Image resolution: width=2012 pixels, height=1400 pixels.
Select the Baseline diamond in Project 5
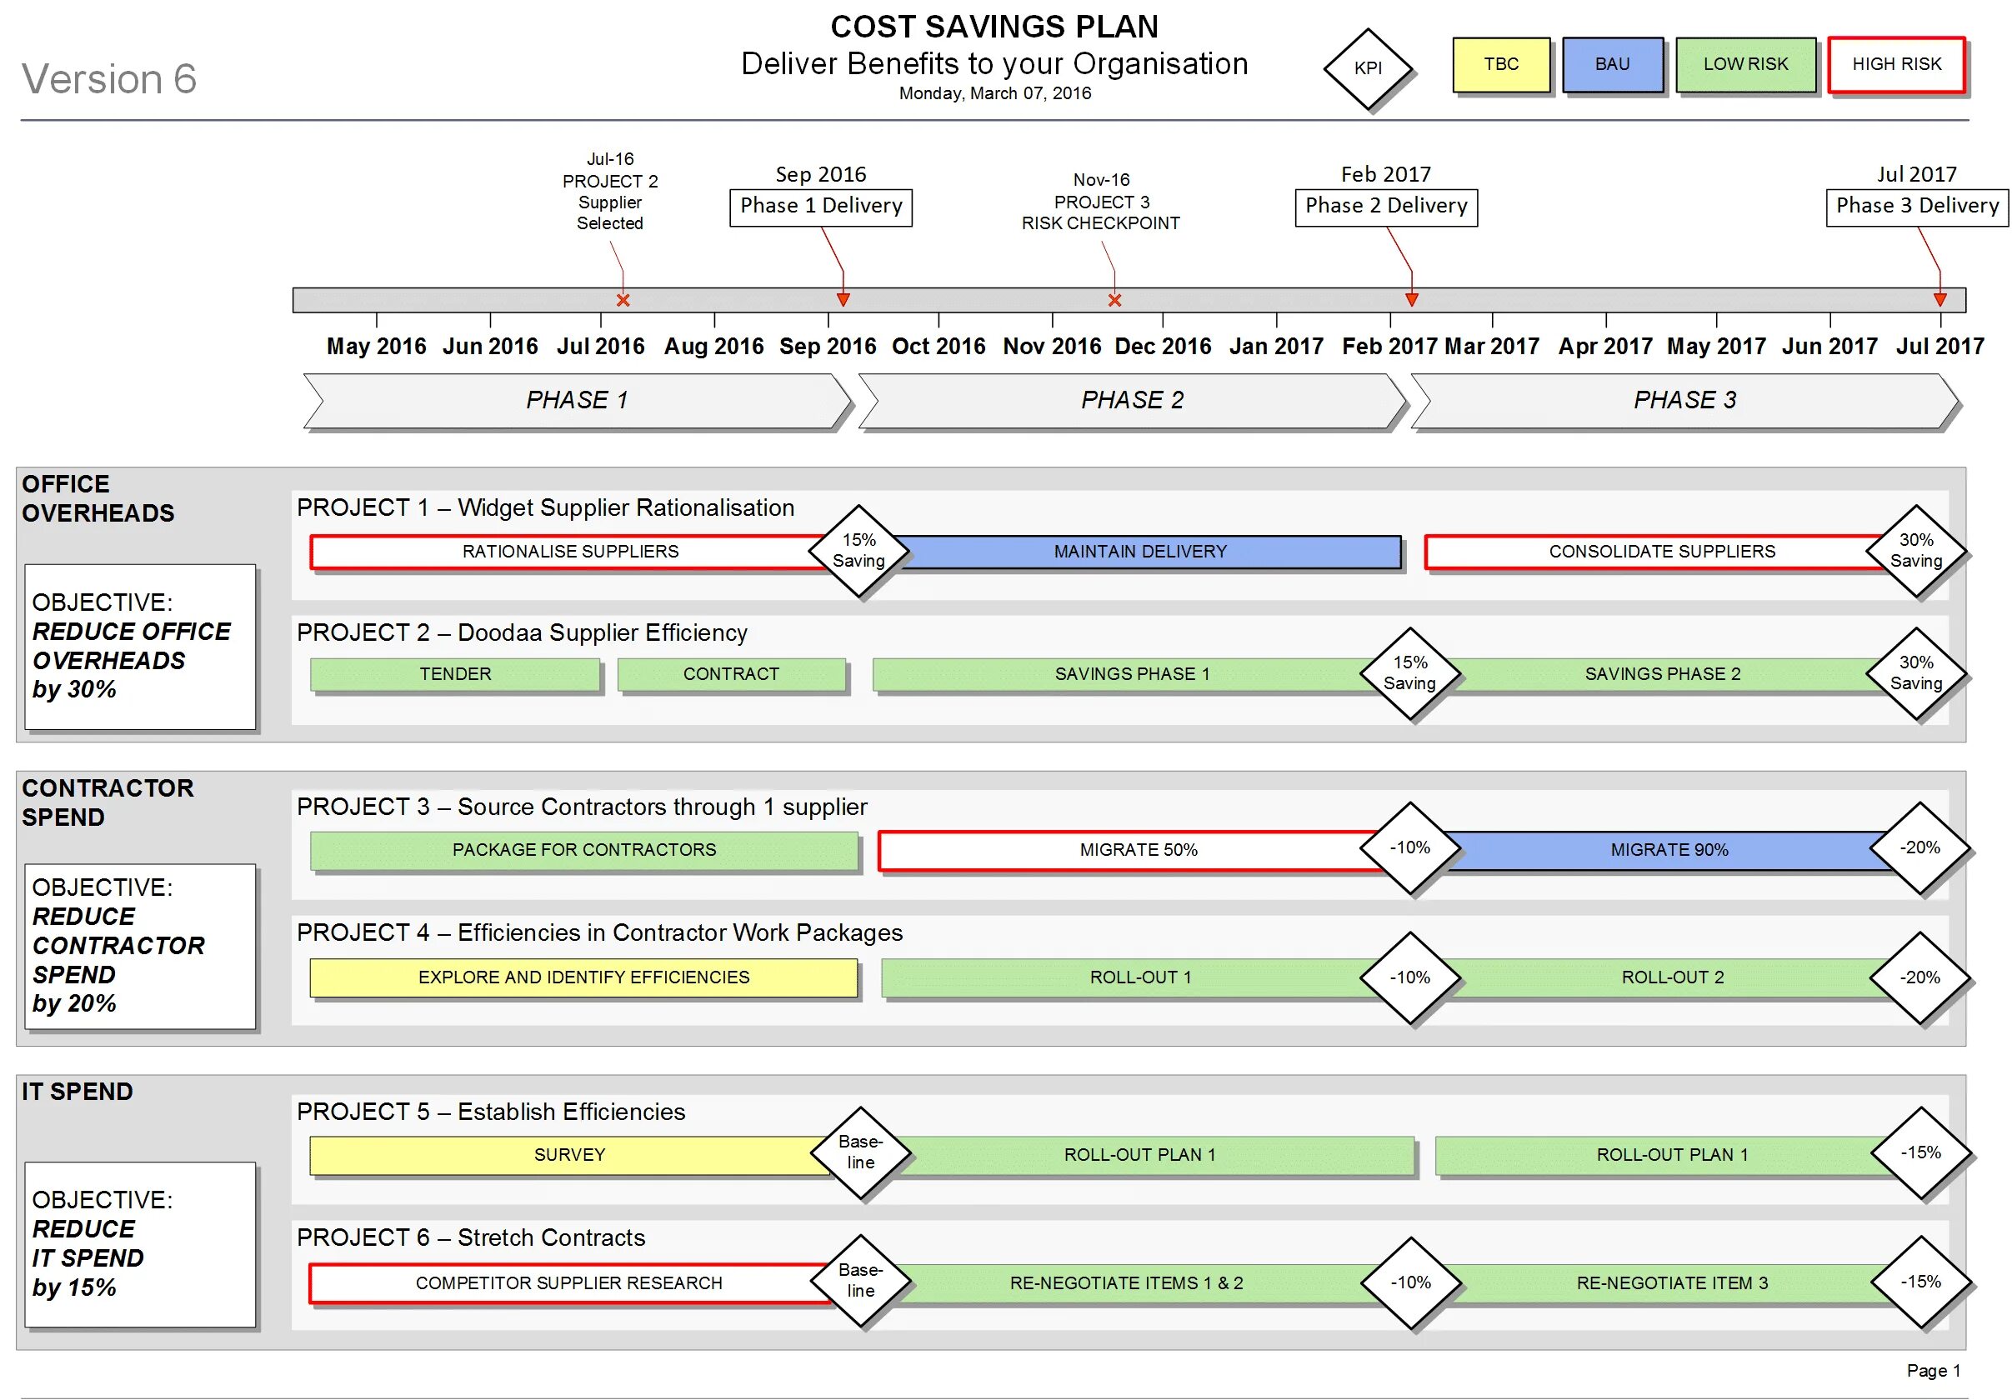pos(860,1152)
